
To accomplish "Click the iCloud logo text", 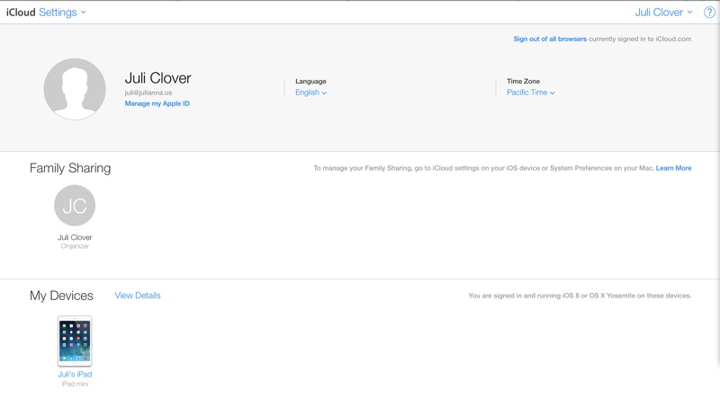I will pyautogui.click(x=21, y=13).
